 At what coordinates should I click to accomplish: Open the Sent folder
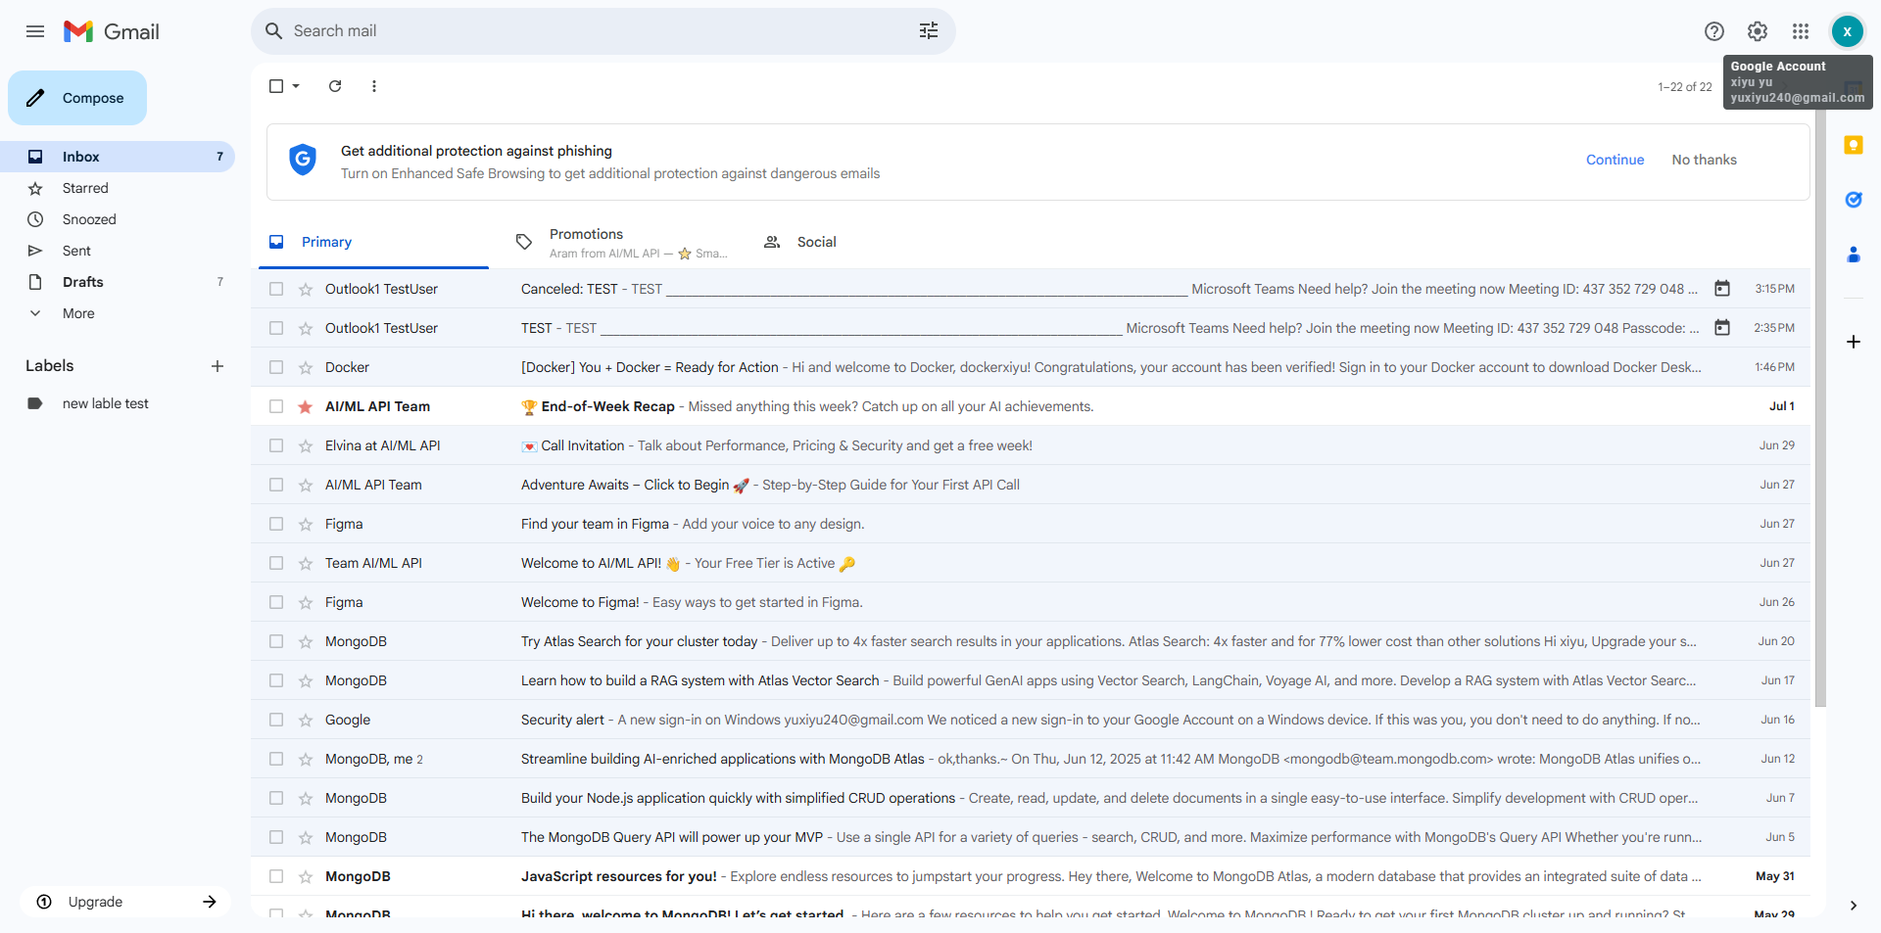118,251
